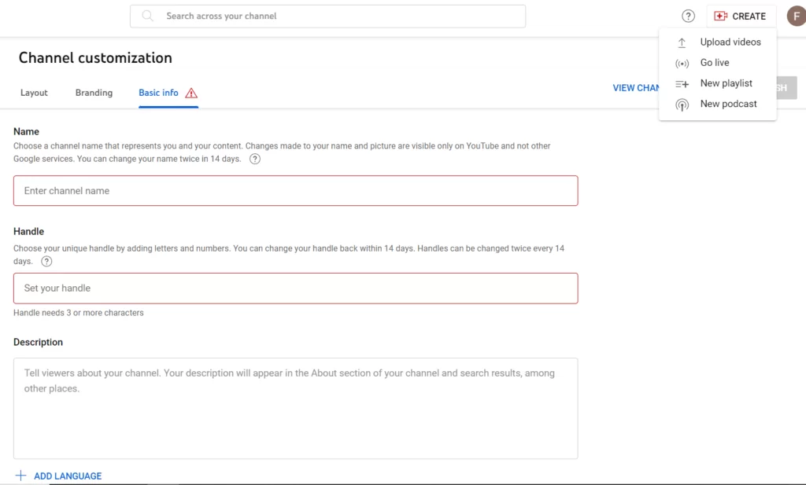Open the VIEW CHANNEL link
This screenshot has width=806, height=485.
pyautogui.click(x=636, y=88)
